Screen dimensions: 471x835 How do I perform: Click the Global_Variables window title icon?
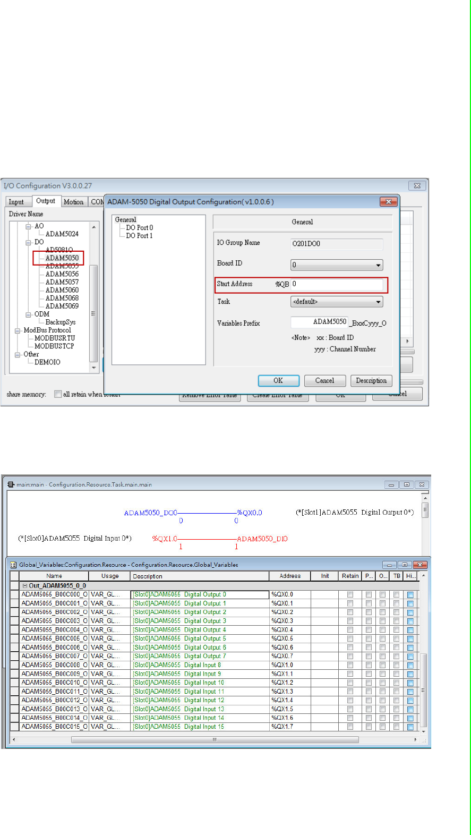(x=14, y=565)
